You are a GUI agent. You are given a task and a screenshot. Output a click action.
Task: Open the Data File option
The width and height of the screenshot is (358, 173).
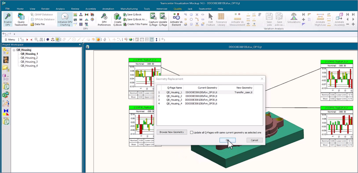point(38,24)
